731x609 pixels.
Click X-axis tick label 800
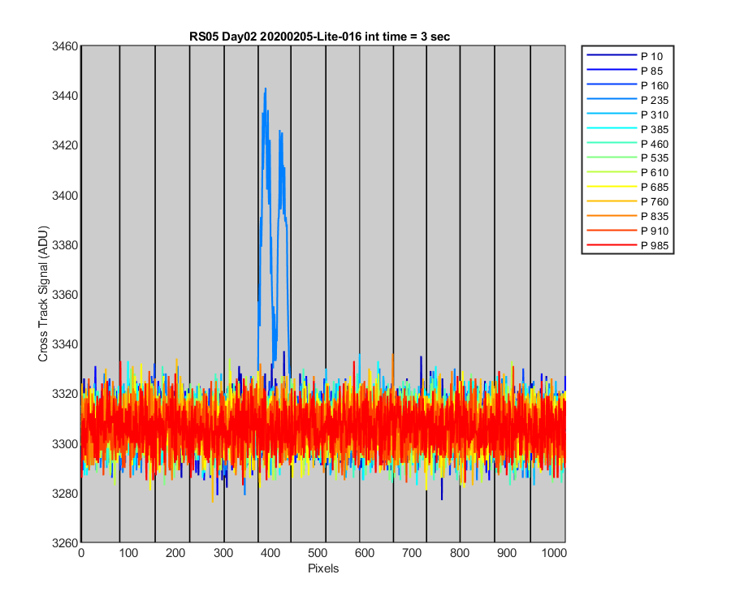pyautogui.click(x=459, y=553)
